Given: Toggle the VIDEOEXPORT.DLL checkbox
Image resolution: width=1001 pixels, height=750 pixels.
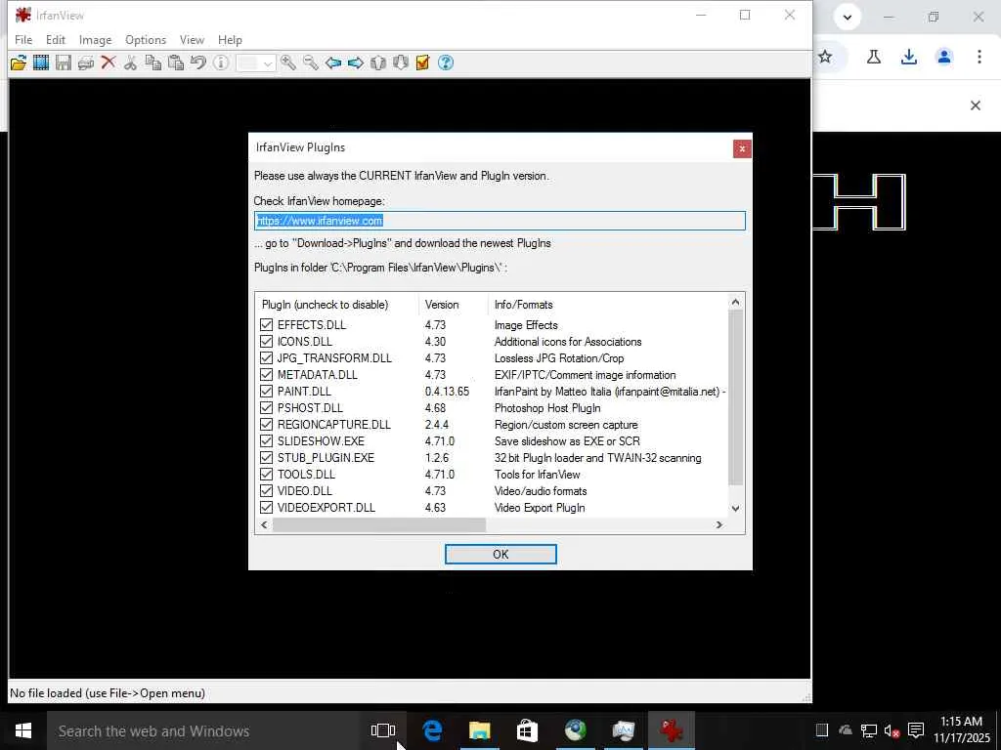Looking at the screenshot, I should tap(266, 507).
